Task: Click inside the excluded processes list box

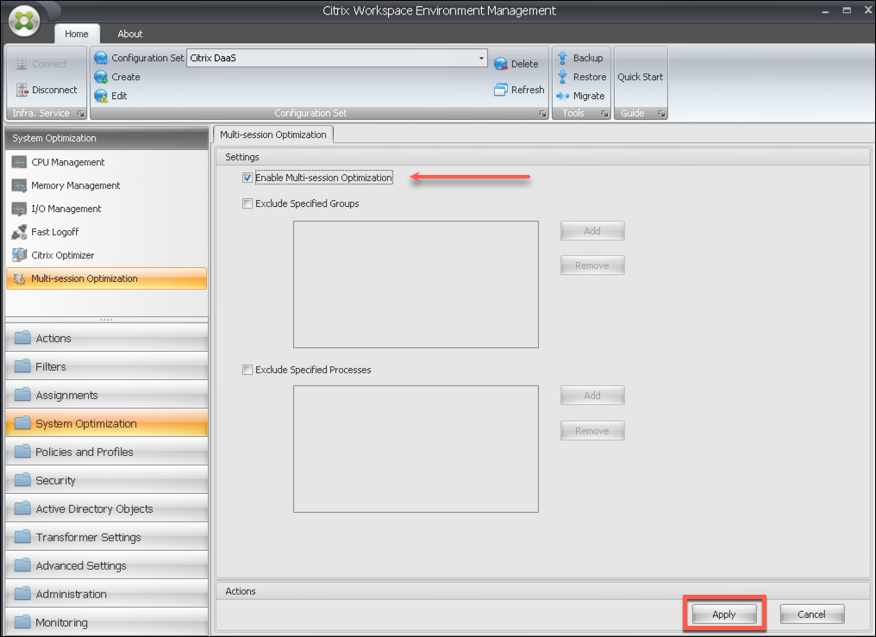Action: point(416,449)
